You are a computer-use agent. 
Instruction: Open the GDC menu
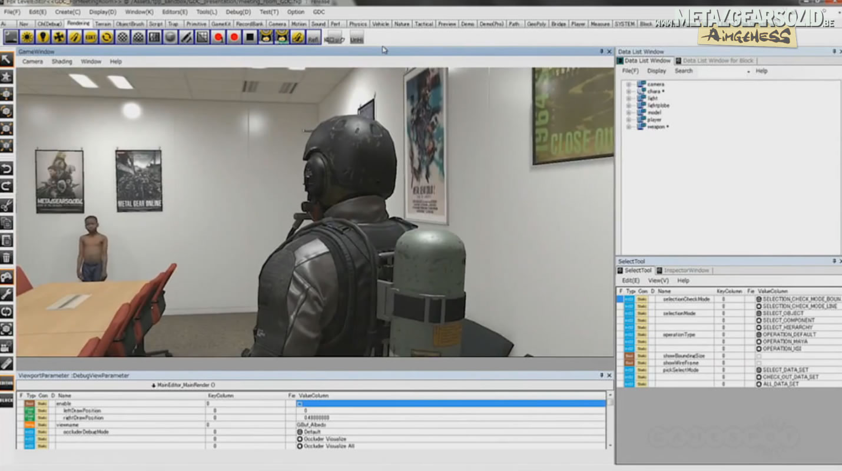click(x=319, y=12)
